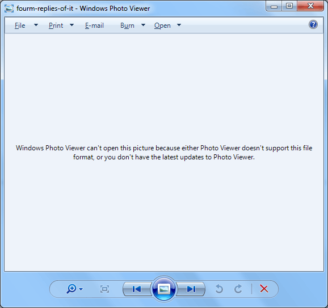Expand the File dropdown arrow
Screen dimensions: 328x308
(36, 25)
